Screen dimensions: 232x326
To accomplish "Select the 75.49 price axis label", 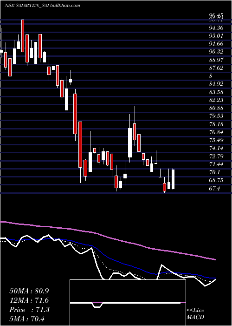I will coord(216,140).
